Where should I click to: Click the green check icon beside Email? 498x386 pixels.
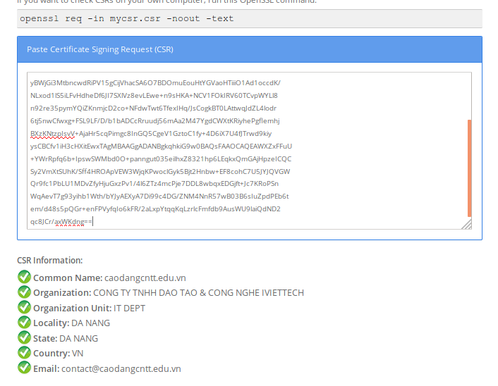(24, 368)
